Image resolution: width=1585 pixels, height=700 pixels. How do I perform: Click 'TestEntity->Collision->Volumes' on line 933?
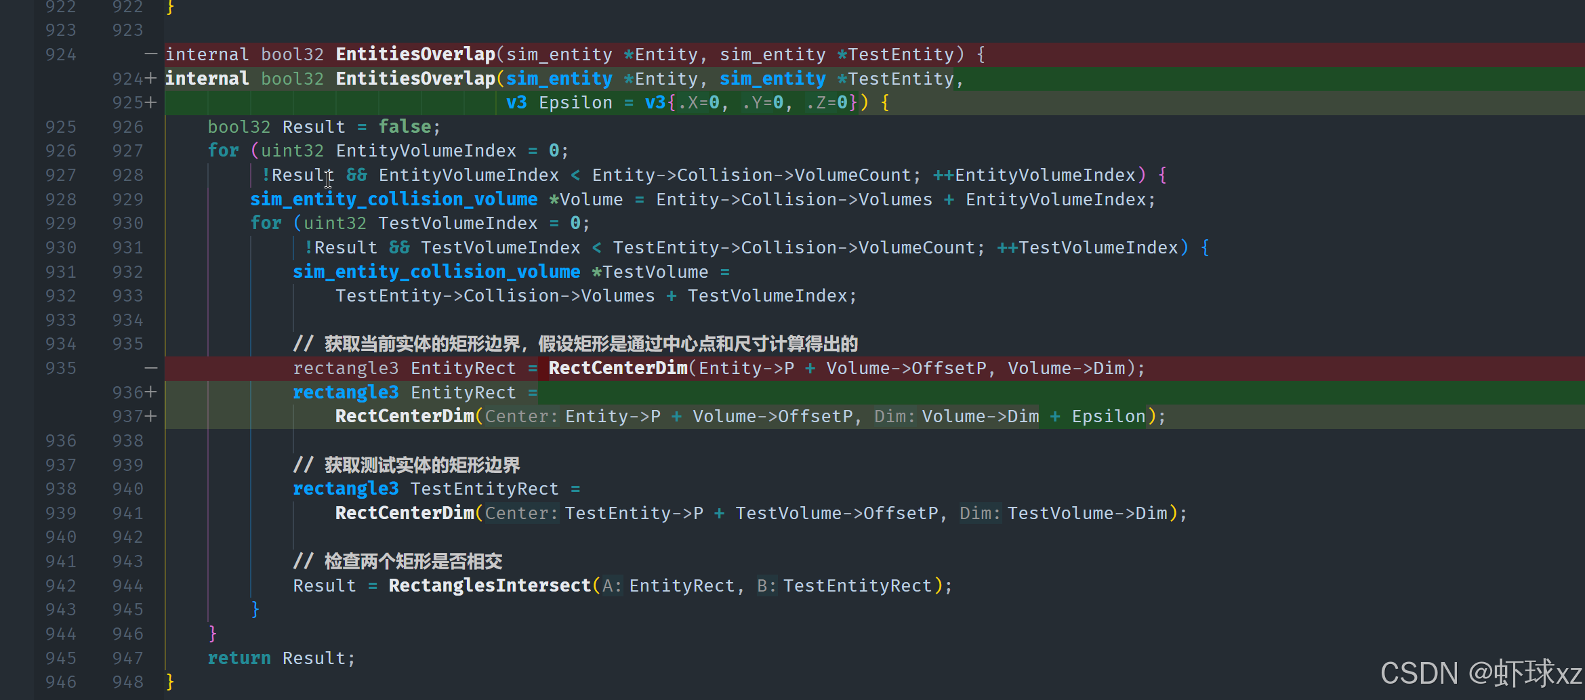(x=495, y=295)
